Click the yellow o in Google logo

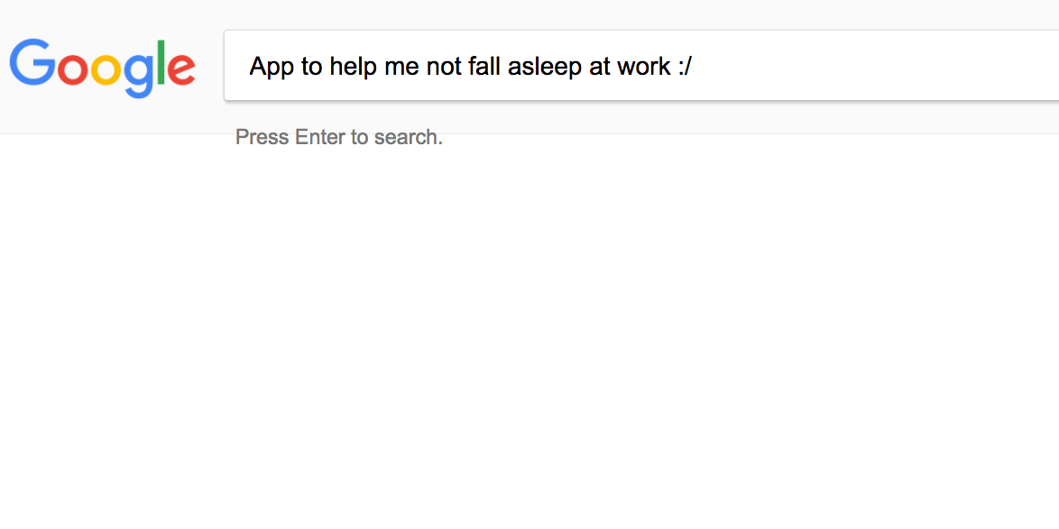click(106, 70)
